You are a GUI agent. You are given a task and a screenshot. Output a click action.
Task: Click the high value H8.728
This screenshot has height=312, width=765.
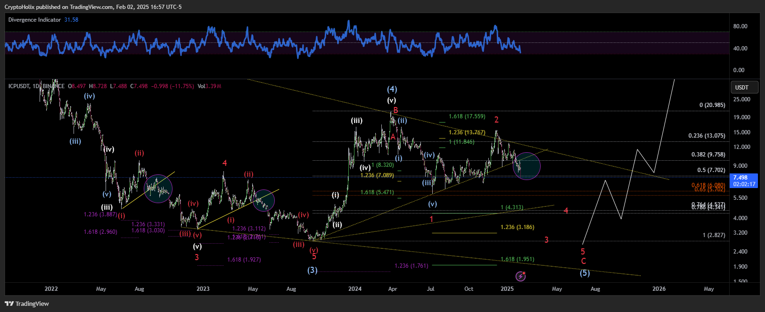pos(98,86)
